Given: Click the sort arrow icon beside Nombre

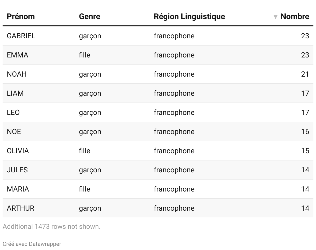Looking at the screenshot, I should point(276,17).
